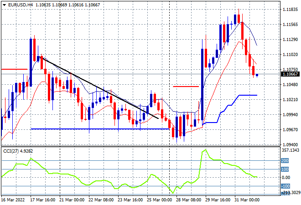Click the 1.10480 price scale label
The image size is (301, 205).
(290, 84)
